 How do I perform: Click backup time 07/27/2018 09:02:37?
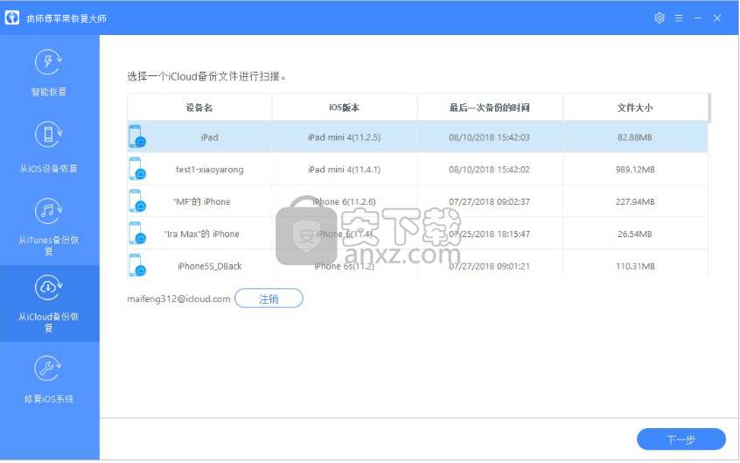[490, 201]
